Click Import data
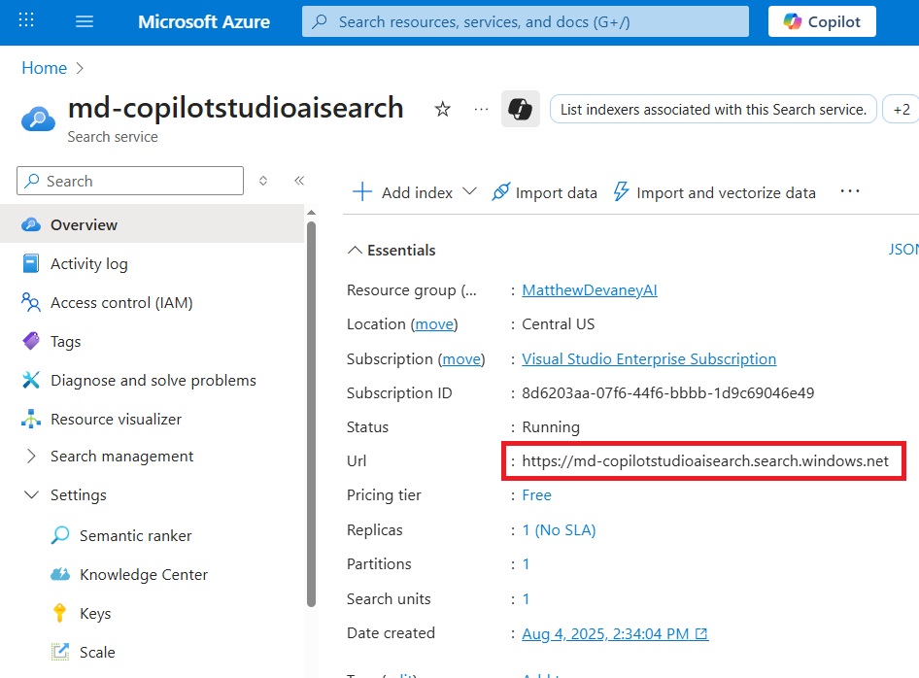919x678 pixels. [544, 192]
